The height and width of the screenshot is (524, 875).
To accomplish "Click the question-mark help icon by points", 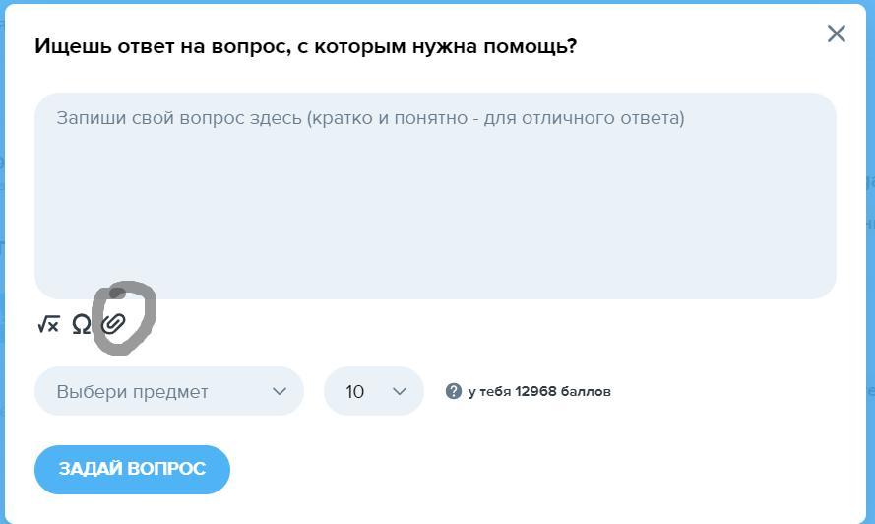I will click(454, 391).
